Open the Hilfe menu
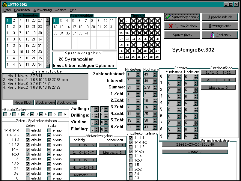The height and width of the screenshot is (181, 241). click(73, 10)
